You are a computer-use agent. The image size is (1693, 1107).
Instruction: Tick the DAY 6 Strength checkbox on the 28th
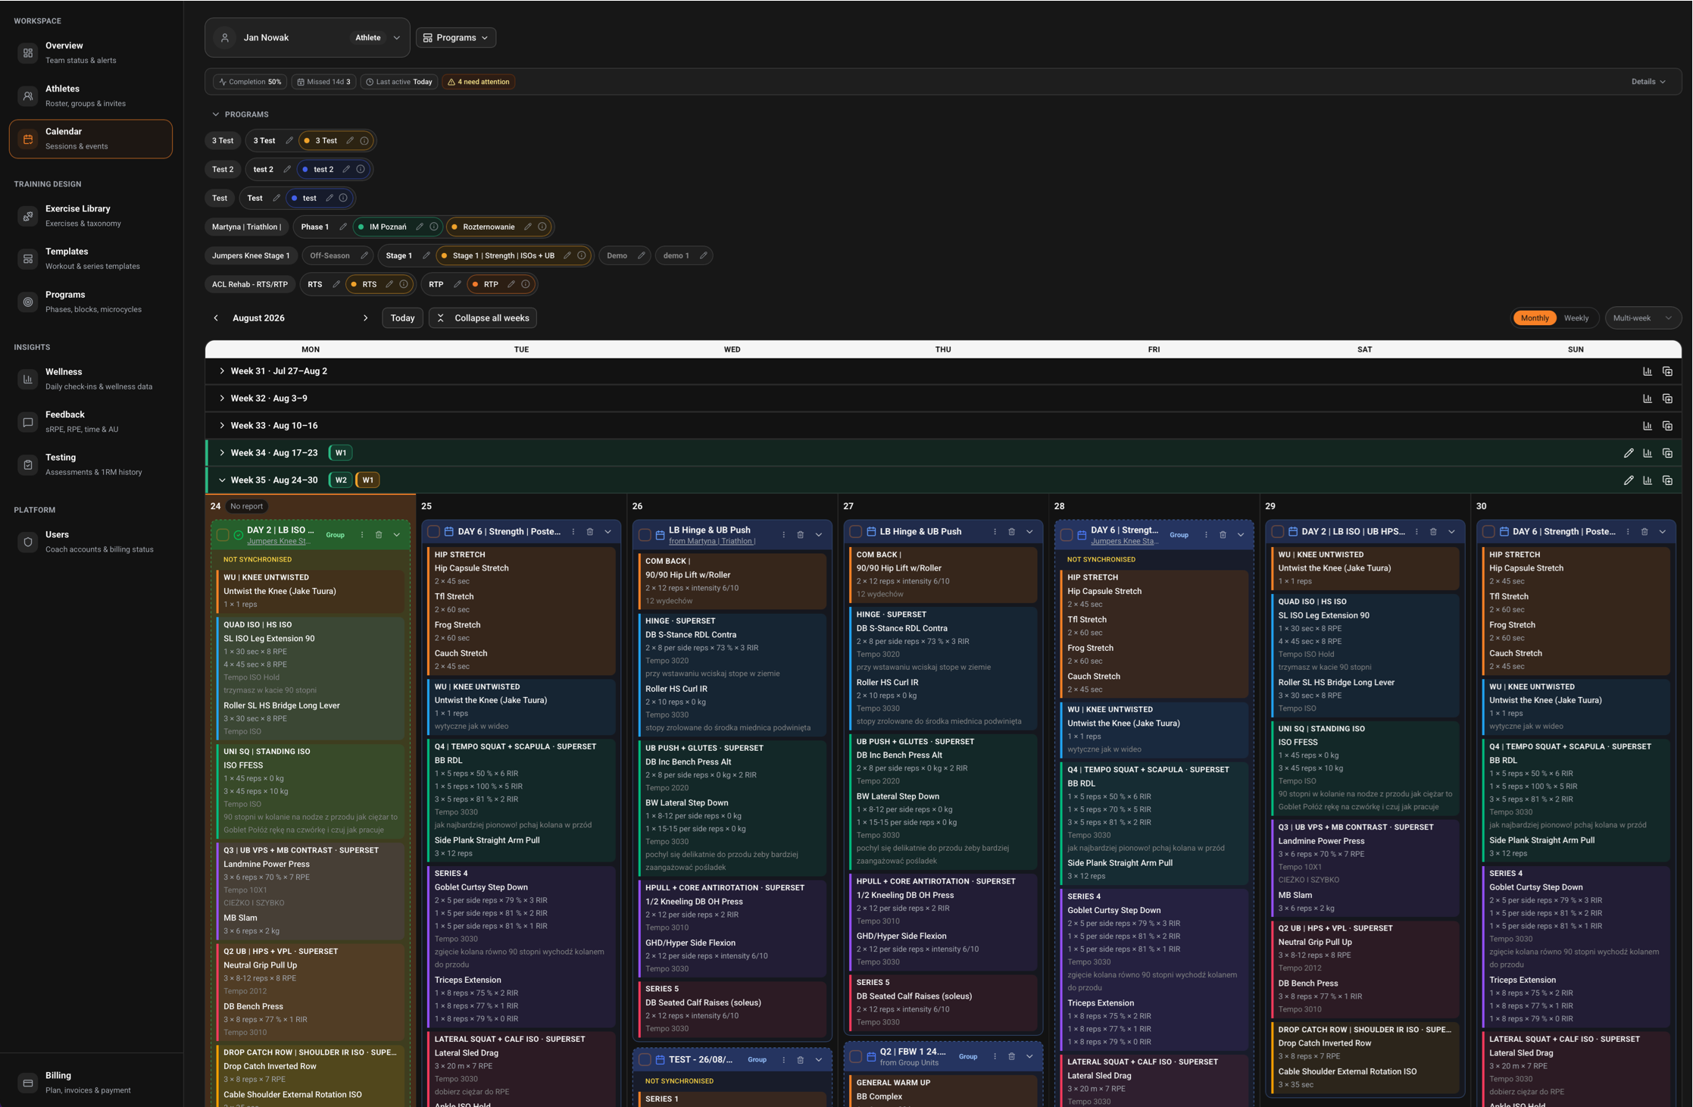pyautogui.click(x=1067, y=535)
